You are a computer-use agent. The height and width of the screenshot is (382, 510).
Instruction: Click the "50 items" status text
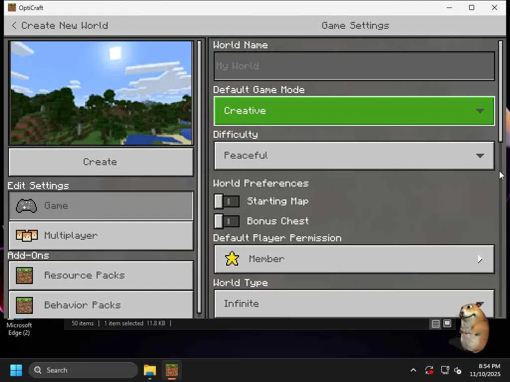point(83,323)
